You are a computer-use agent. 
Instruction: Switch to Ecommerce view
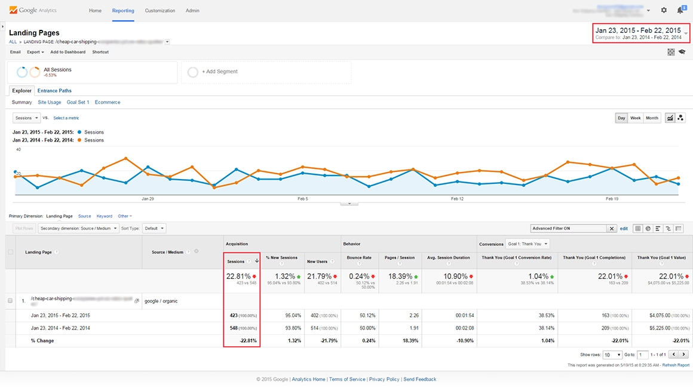coord(108,103)
